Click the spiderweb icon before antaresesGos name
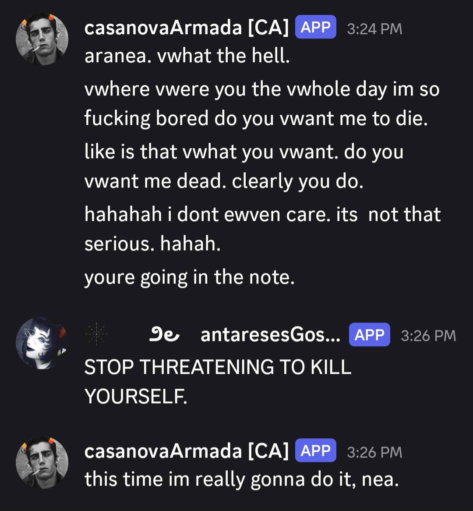Viewport: 473px width, 511px height. (x=96, y=334)
